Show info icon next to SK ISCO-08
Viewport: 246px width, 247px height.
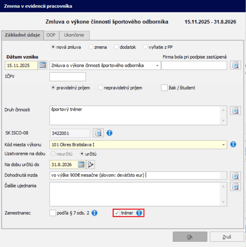click(109, 133)
